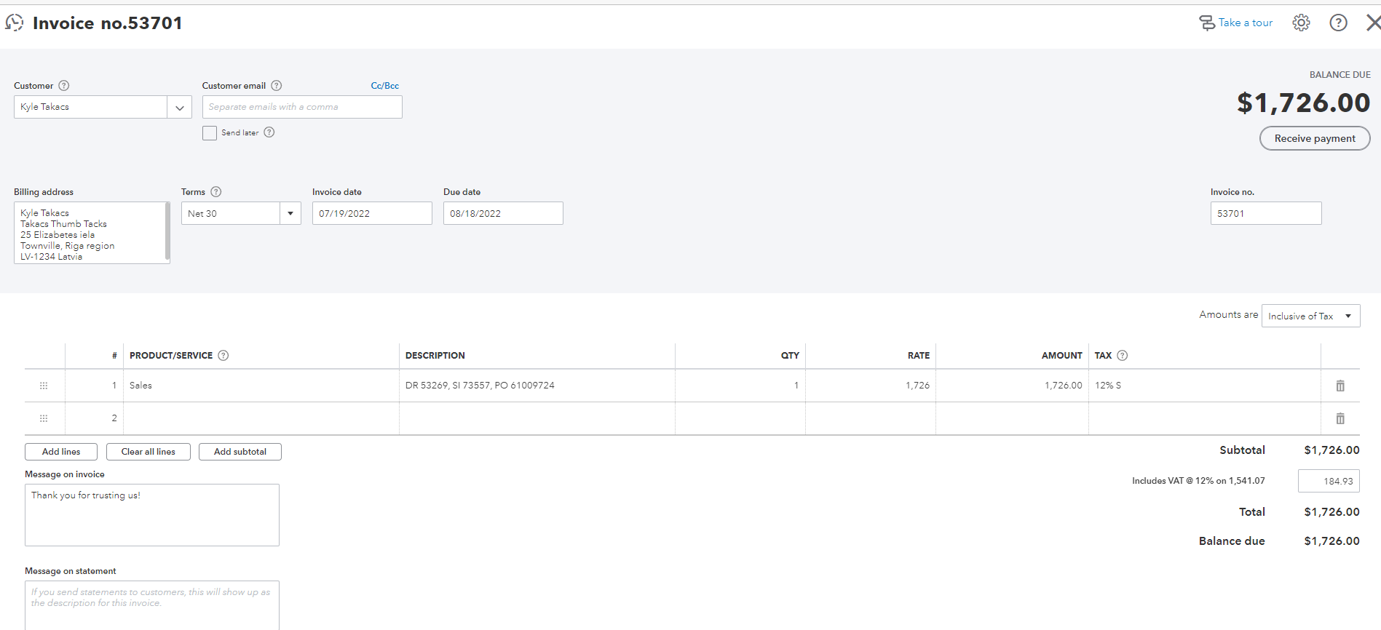Click the Receive payment button
The image size is (1381, 630).
(x=1315, y=138)
